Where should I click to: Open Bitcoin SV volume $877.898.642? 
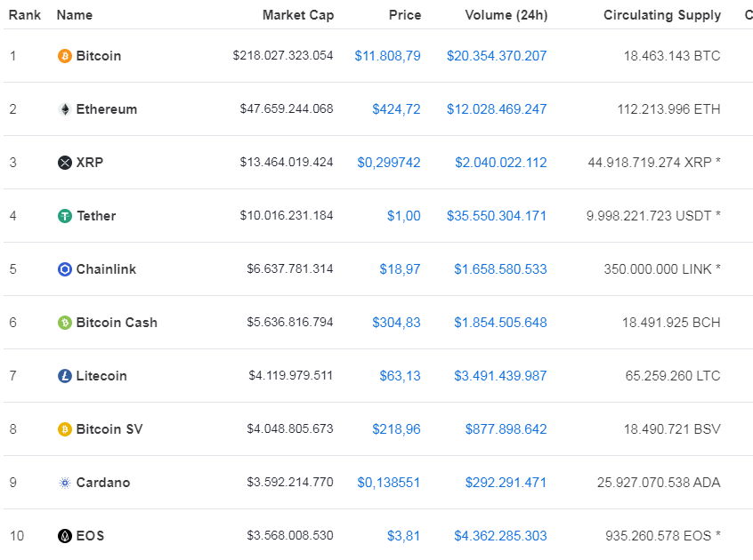coord(506,429)
